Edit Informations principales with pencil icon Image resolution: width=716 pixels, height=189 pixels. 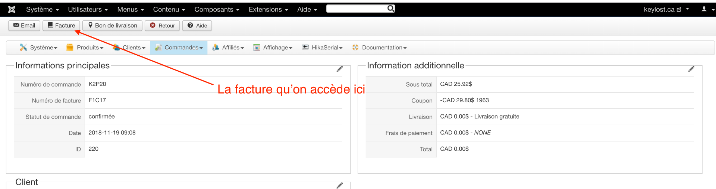click(339, 69)
